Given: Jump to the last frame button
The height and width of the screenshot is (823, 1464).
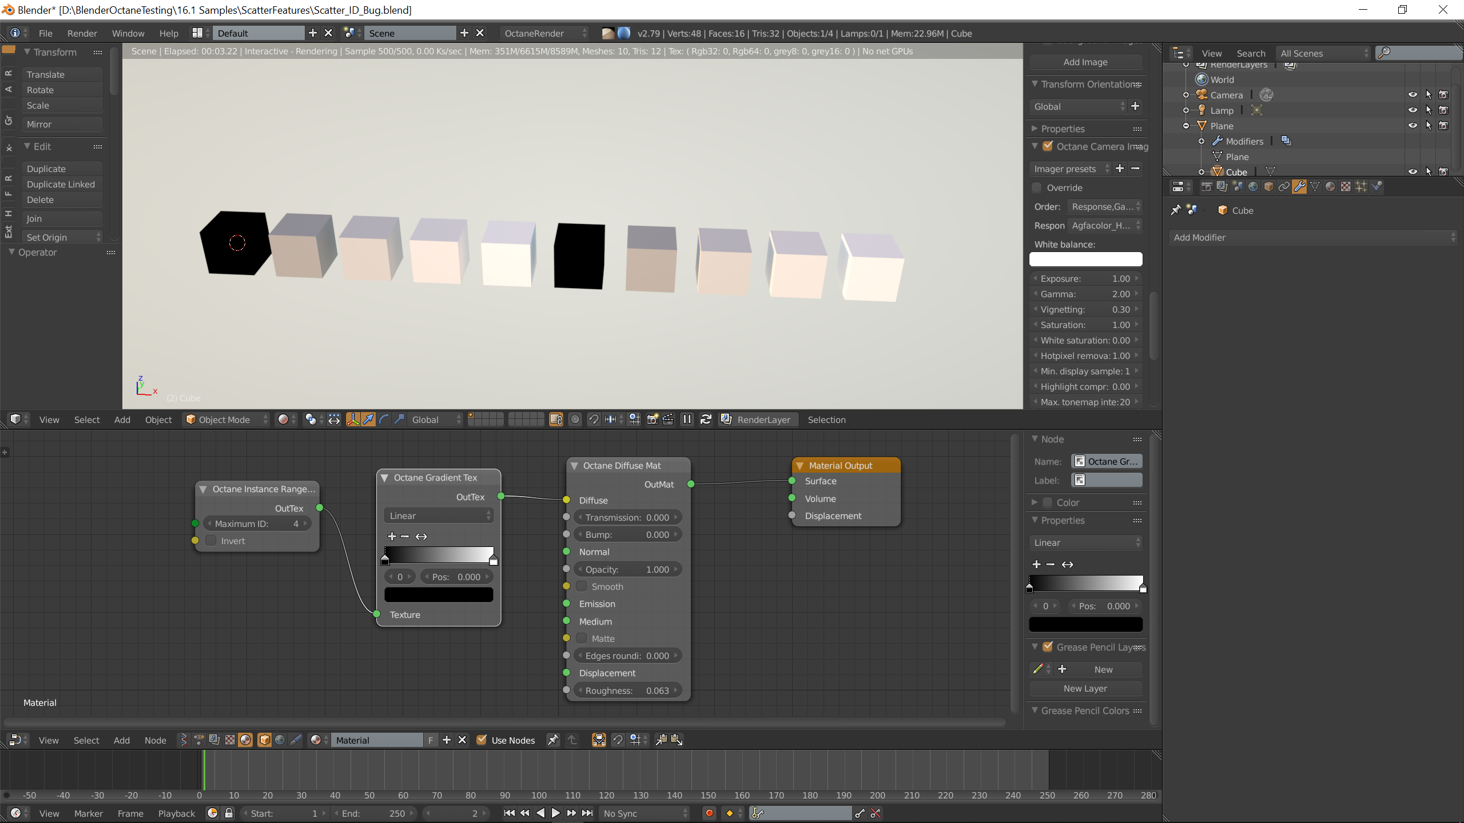Looking at the screenshot, I should (x=587, y=813).
